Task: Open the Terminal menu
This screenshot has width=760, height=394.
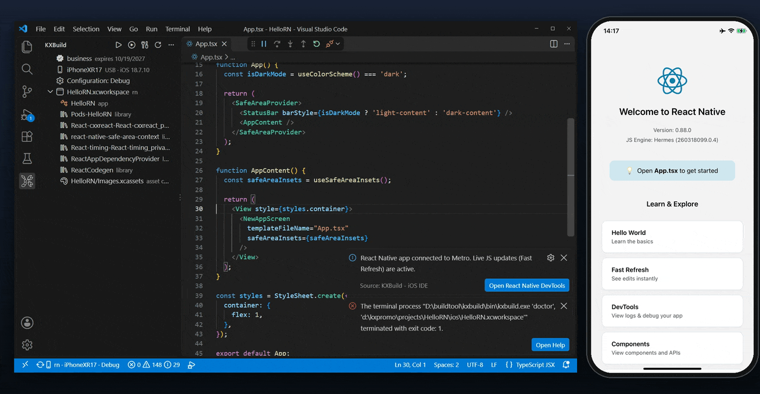Action: point(178,29)
